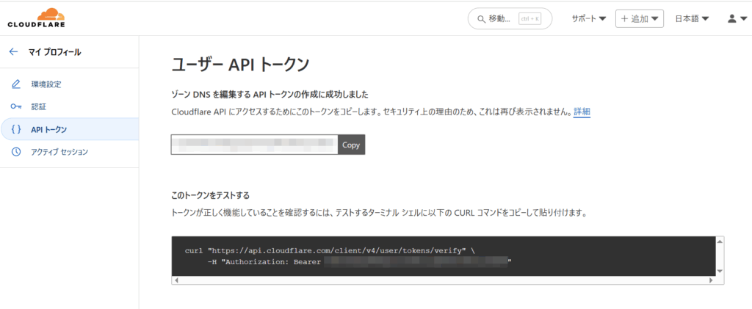Click the pencil icon for 環境設定
752x309 pixels.
click(16, 84)
